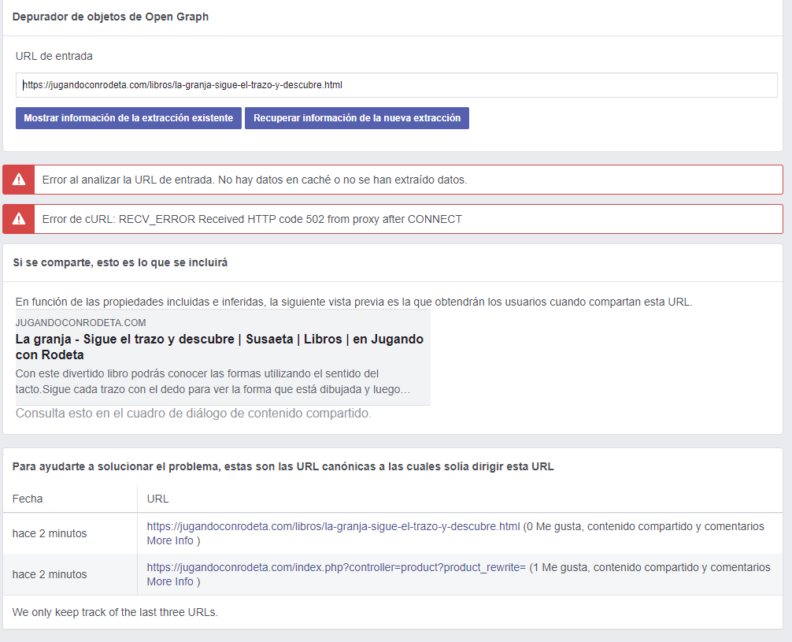Click 'Consulta esto en el cuadro de diálogo' text
792x642 pixels.
pyautogui.click(x=193, y=413)
